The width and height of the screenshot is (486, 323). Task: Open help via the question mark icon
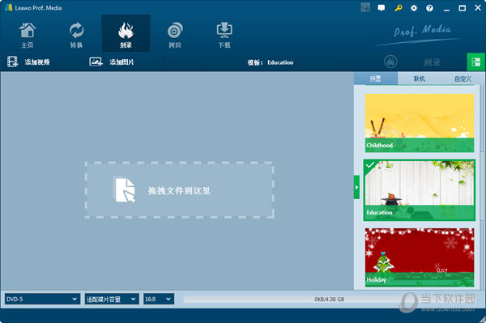(x=429, y=8)
